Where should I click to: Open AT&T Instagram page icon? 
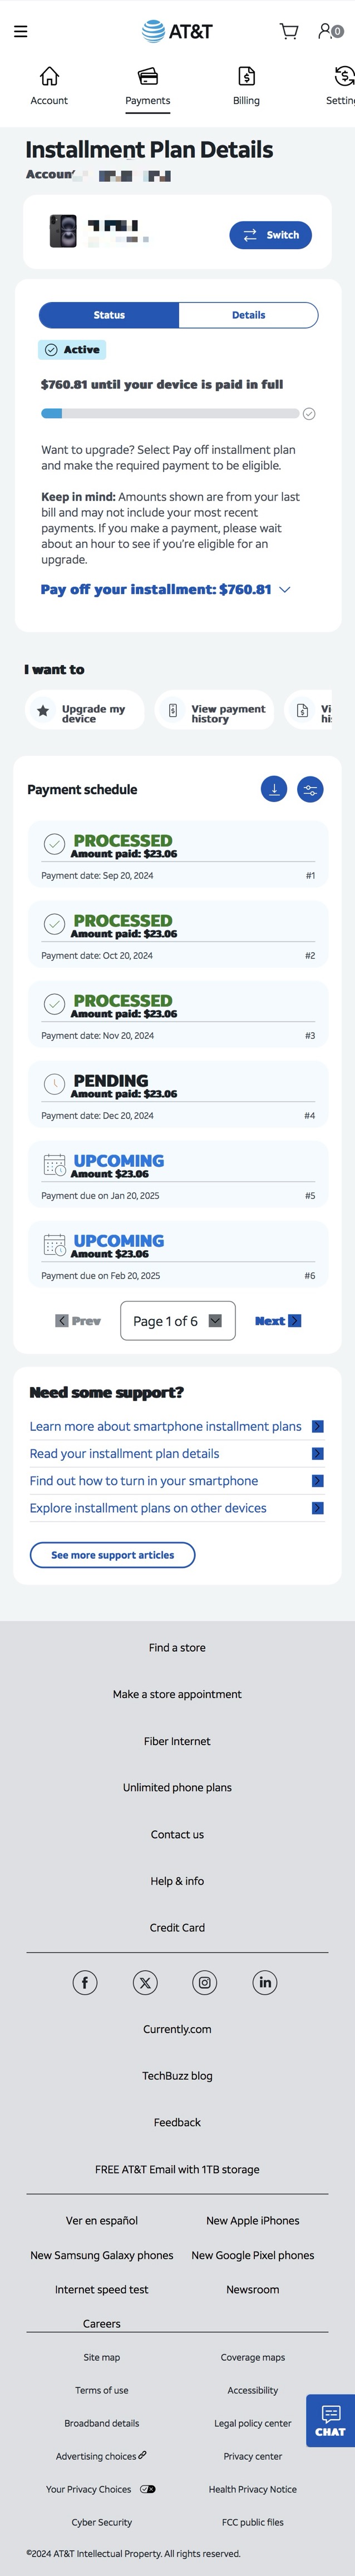205,1982
